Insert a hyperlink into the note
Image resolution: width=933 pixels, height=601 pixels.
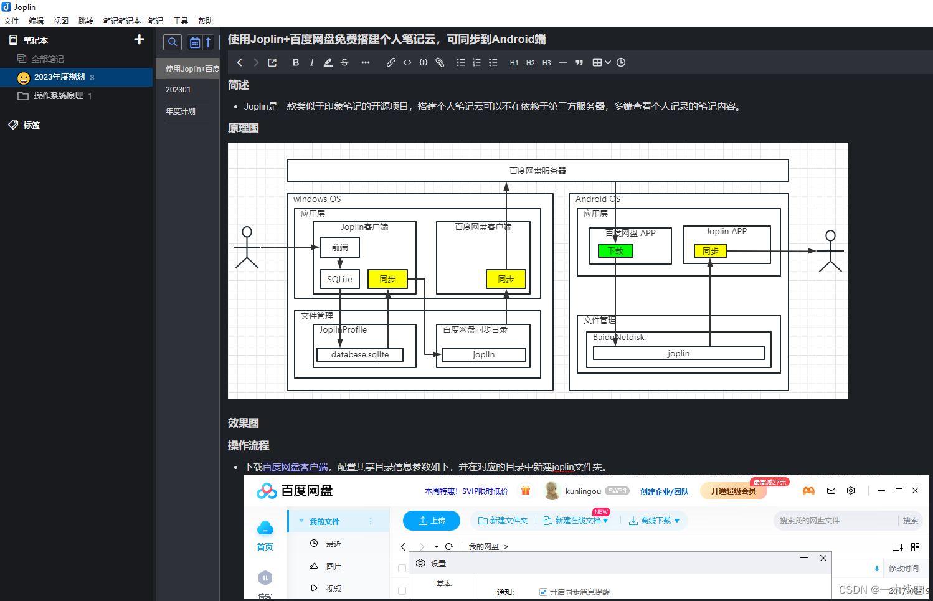391,62
